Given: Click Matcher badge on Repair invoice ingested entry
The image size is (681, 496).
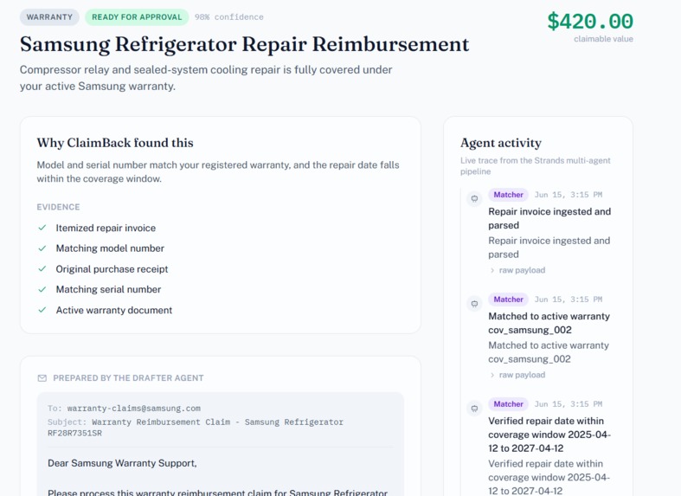Looking at the screenshot, I should (508, 195).
